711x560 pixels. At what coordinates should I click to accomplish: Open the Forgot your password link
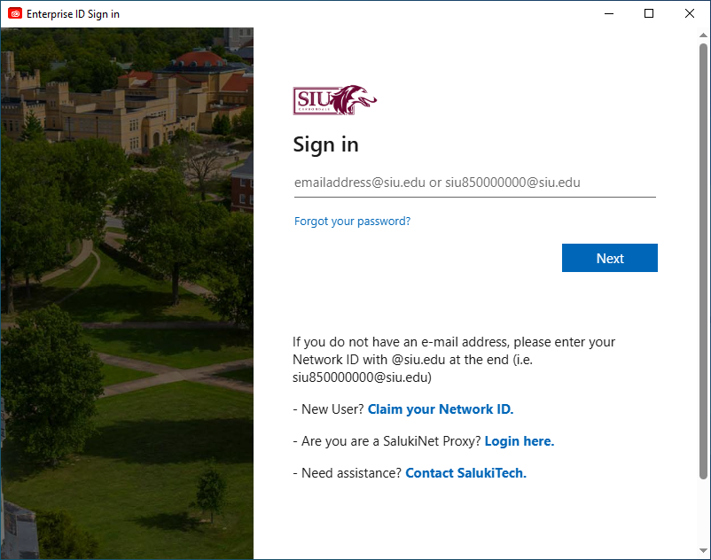(352, 222)
